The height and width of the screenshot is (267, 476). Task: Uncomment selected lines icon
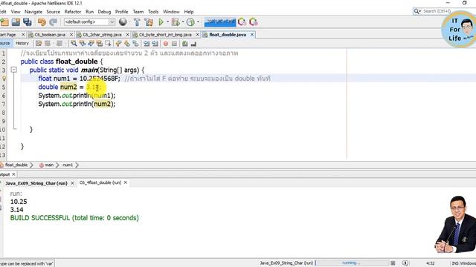point(193,44)
